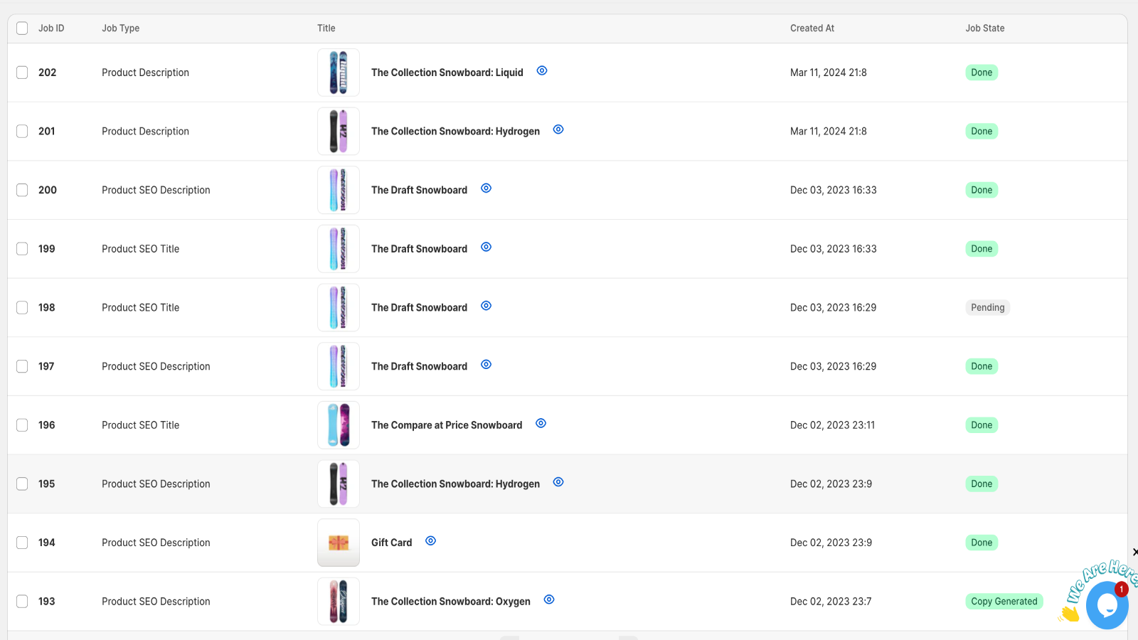Tick the checkbox for job 197
This screenshot has width=1138, height=640.
[x=22, y=366]
